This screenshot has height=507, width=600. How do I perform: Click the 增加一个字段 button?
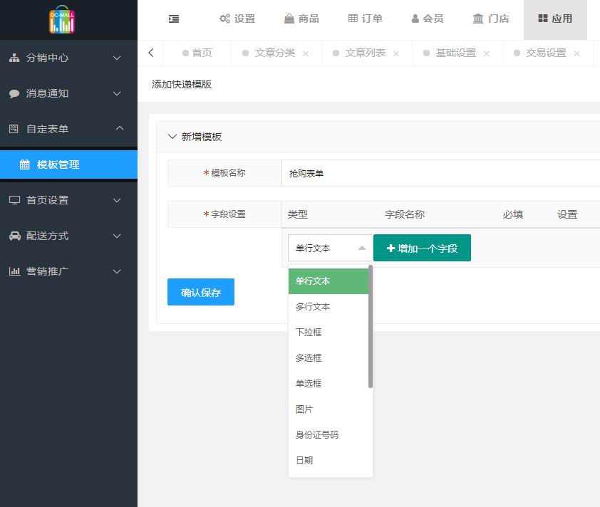point(422,248)
